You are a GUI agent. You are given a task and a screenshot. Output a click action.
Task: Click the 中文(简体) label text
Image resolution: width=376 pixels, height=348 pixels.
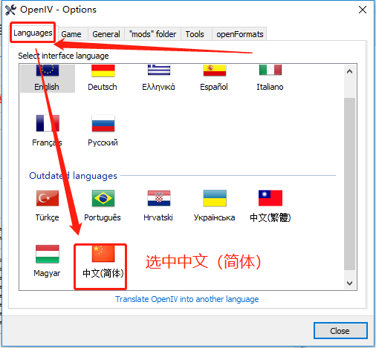coord(103,273)
